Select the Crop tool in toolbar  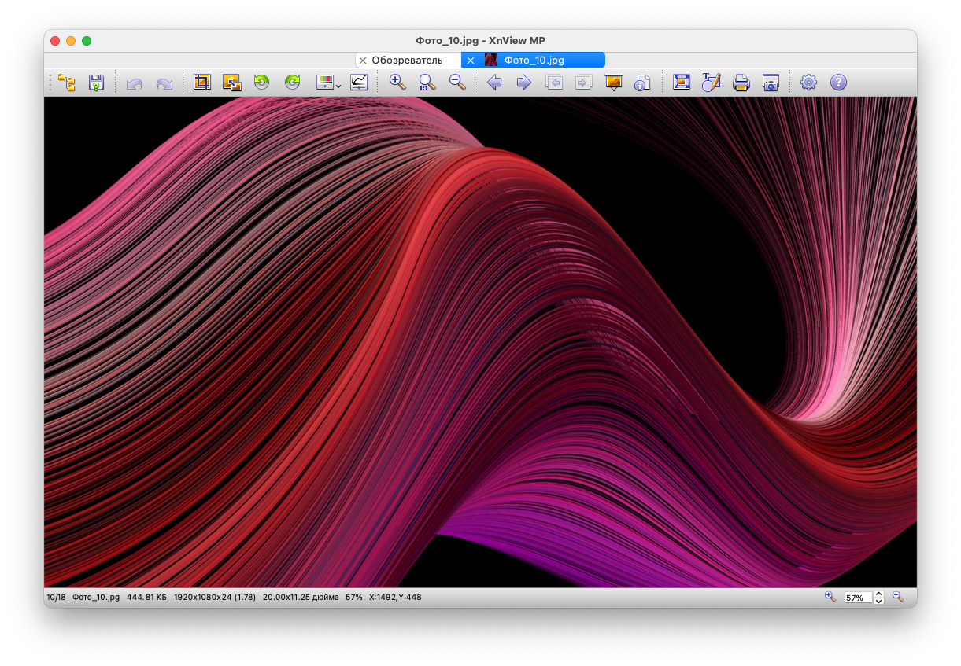tap(202, 83)
